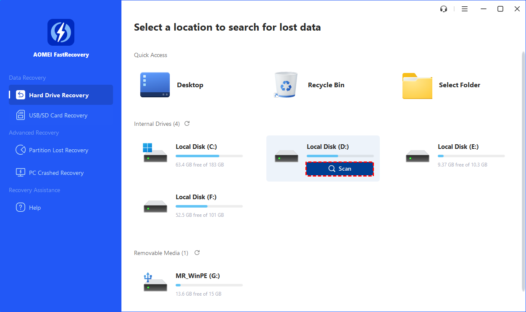Select the Desktop quick access icon
This screenshot has height=312, width=526.
155,85
